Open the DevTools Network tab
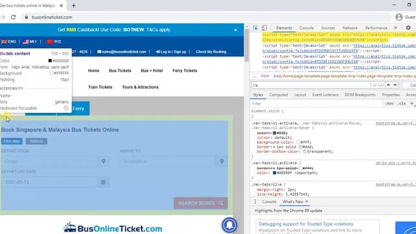The width and height of the screenshot is (416, 234). coord(350,28)
